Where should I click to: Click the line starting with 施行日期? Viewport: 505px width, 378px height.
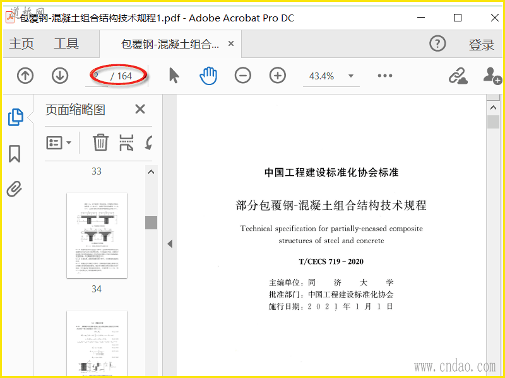click(x=331, y=306)
